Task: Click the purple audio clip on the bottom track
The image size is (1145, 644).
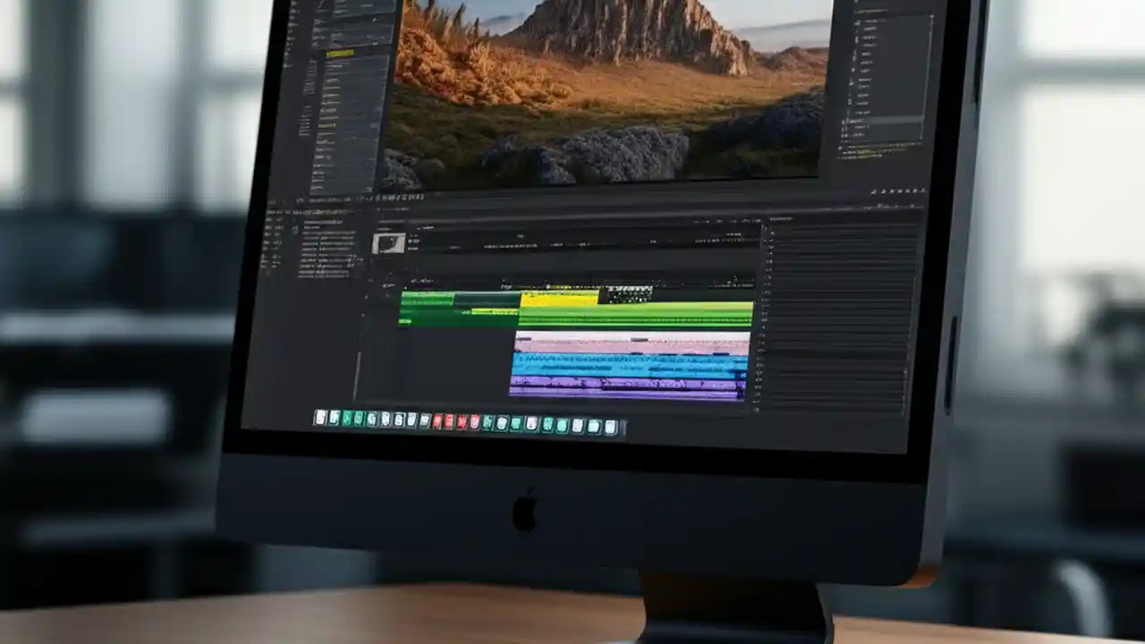Action: point(617,385)
